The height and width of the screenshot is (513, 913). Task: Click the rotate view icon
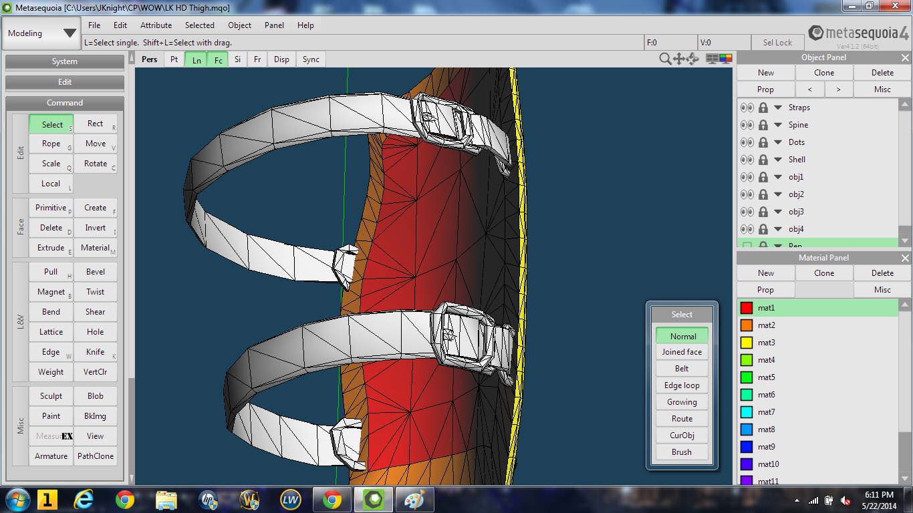(x=692, y=59)
